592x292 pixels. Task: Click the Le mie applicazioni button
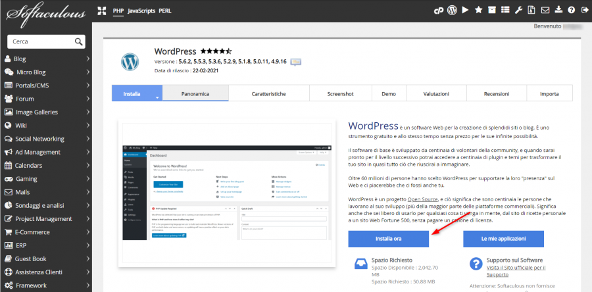pos(504,239)
